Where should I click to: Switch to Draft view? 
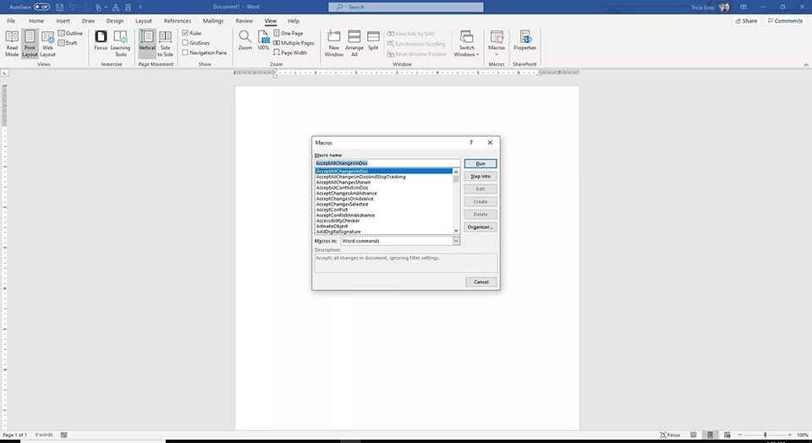[x=68, y=43]
